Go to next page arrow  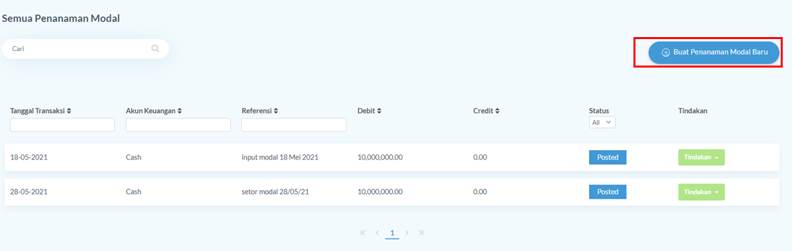(x=407, y=233)
